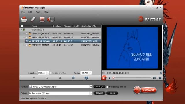
Task: Click the Pavtube BDMagic title bar logo
Action: point(23,8)
